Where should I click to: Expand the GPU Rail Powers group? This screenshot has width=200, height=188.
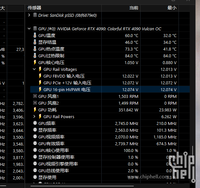pyautogui.click(x=34, y=117)
